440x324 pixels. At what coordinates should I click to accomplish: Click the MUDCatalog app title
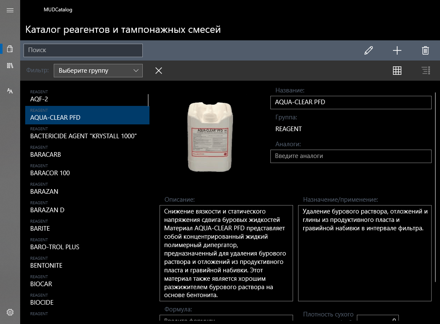58,10
